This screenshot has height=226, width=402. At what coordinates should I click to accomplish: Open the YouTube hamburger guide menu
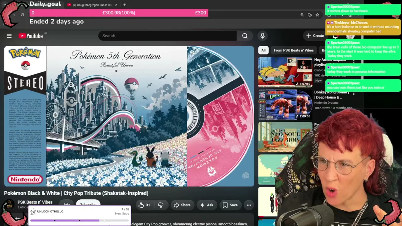pyautogui.click(x=9, y=36)
